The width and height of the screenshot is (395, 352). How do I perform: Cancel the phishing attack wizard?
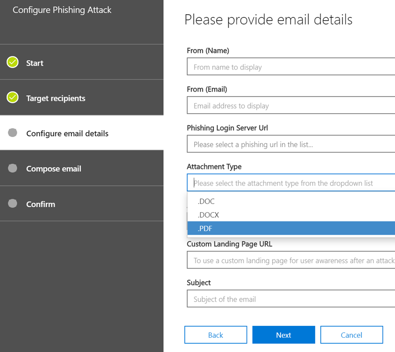351,335
